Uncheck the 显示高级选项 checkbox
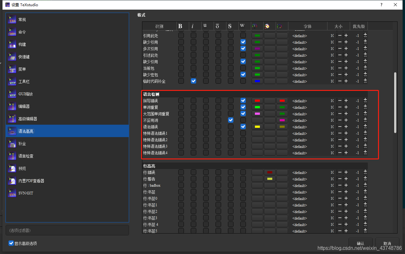Viewport: 405px width, 254px height. point(11,243)
